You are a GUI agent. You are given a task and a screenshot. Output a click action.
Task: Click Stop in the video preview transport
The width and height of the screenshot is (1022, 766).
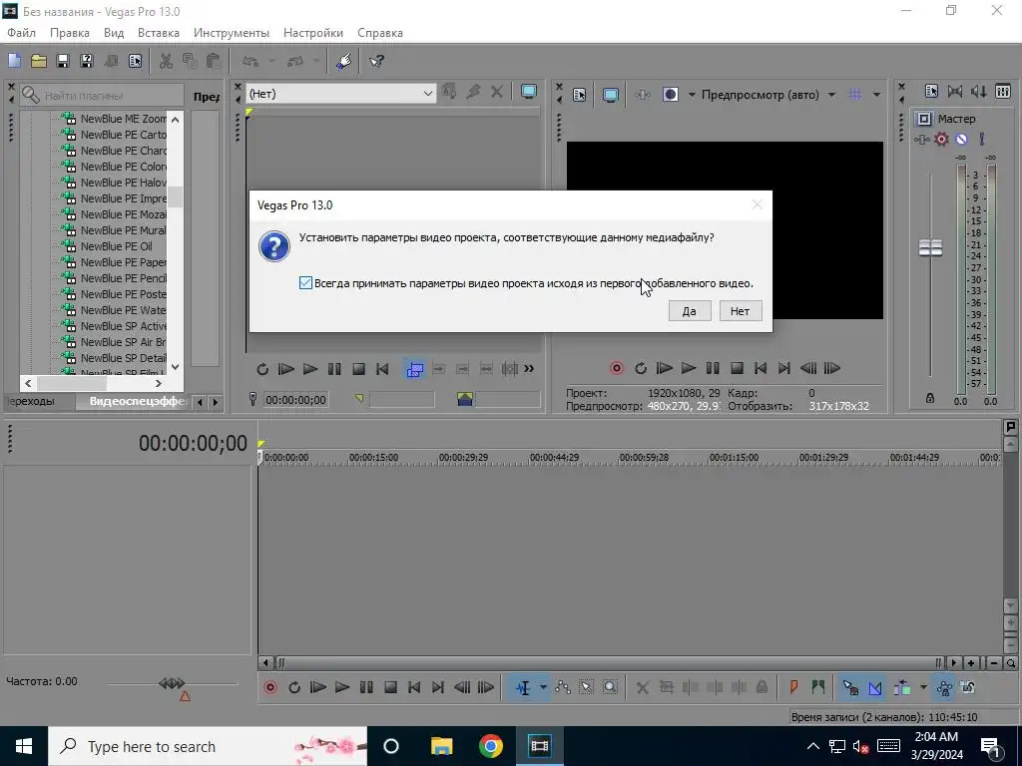click(737, 368)
